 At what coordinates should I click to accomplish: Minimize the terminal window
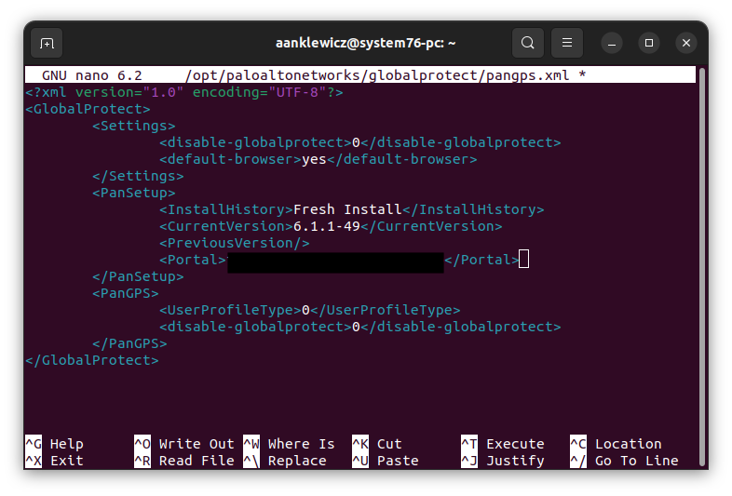click(612, 44)
